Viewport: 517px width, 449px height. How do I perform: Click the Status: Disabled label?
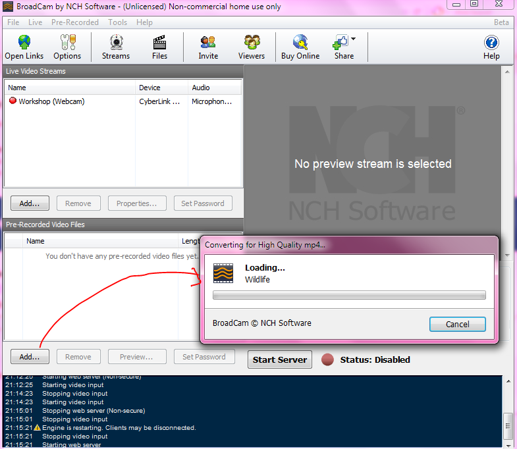(375, 359)
